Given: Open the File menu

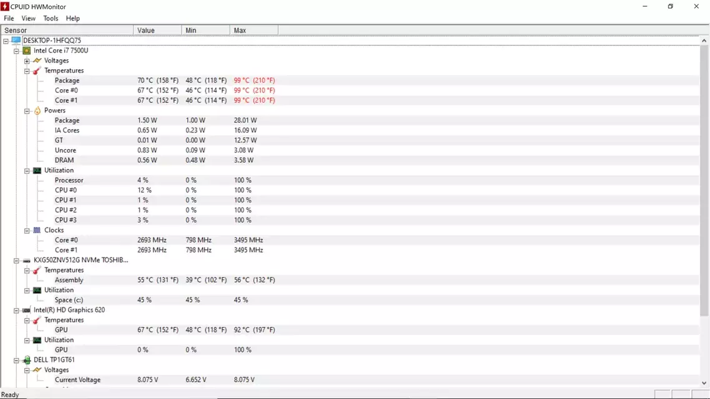Looking at the screenshot, I should tap(9, 18).
